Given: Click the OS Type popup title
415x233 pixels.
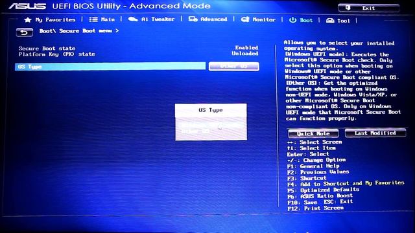Looking at the screenshot, I should [x=211, y=110].
